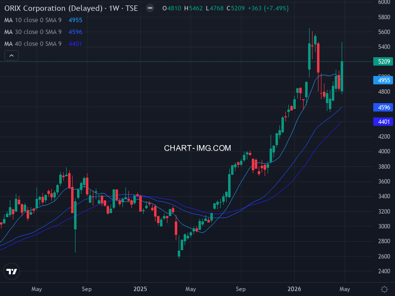The image size is (395, 296).
Task: Click the Open value 4810
Action: click(x=174, y=8)
